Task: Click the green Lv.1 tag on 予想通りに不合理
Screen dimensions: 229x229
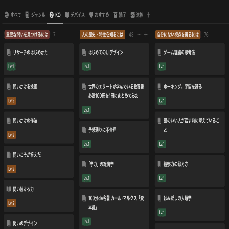Action: click(86, 144)
